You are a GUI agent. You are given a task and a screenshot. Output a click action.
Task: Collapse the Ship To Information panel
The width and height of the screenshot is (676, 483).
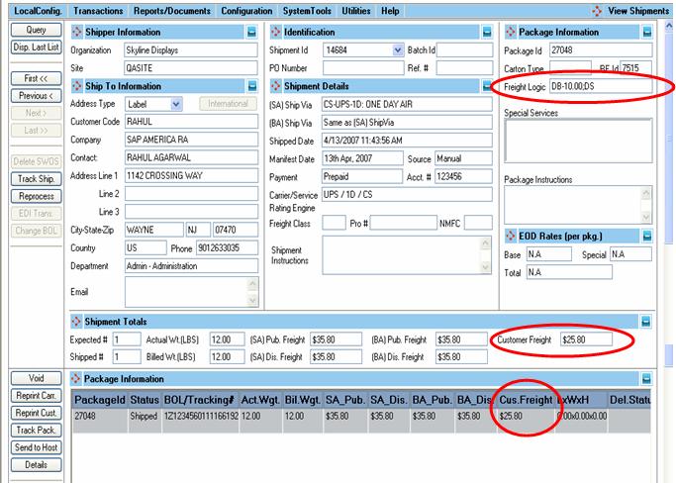[252, 86]
